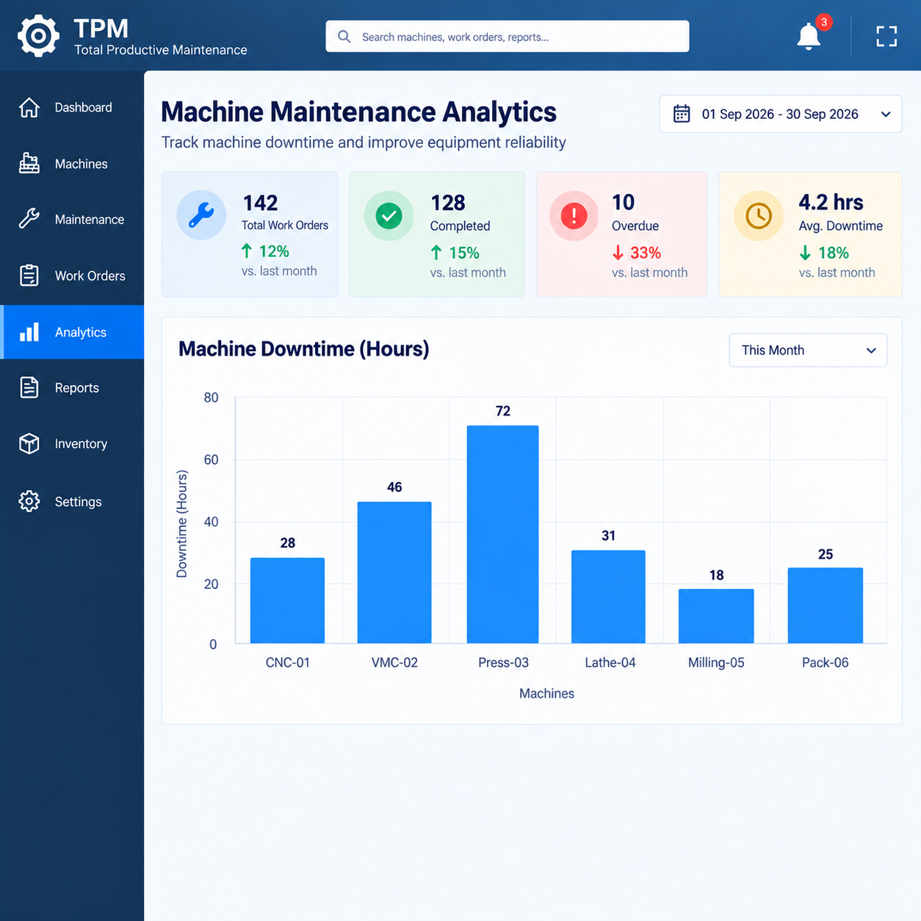Click the search magnifier icon
The image size is (921, 921).
coord(344,37)
